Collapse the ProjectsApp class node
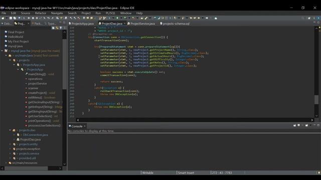Viewport: 321px width, 180px height. (x=18, y=69)
